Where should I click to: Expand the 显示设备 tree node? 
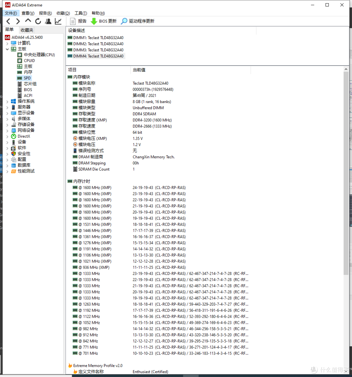7,113
